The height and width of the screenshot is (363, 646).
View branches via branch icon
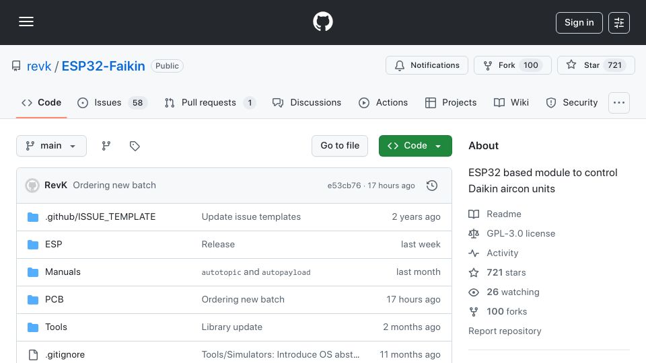point(106,146)
